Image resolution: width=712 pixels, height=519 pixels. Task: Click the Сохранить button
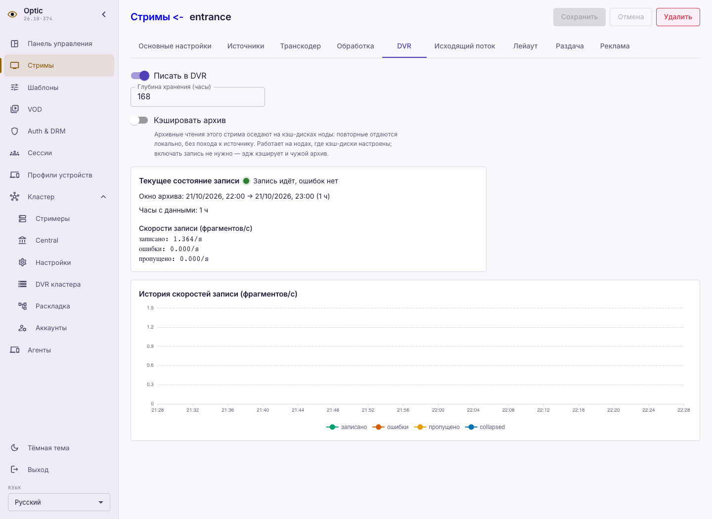[579, 17]
